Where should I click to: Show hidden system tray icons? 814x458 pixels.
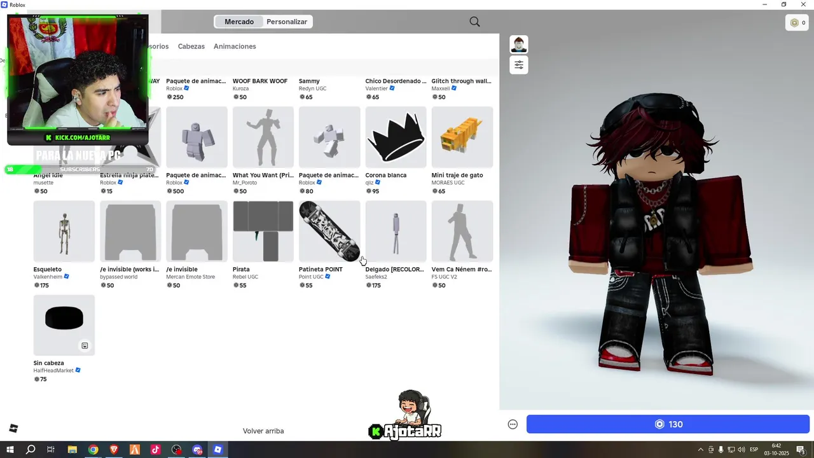701,450
